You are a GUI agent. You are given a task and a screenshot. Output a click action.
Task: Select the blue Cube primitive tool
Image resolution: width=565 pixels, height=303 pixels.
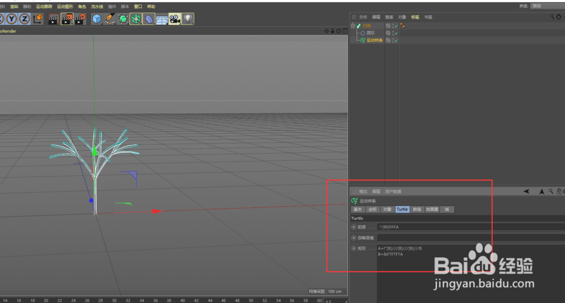tap(97, 19)
